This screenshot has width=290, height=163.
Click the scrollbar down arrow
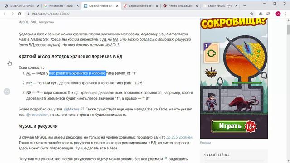tap(288, 161)
